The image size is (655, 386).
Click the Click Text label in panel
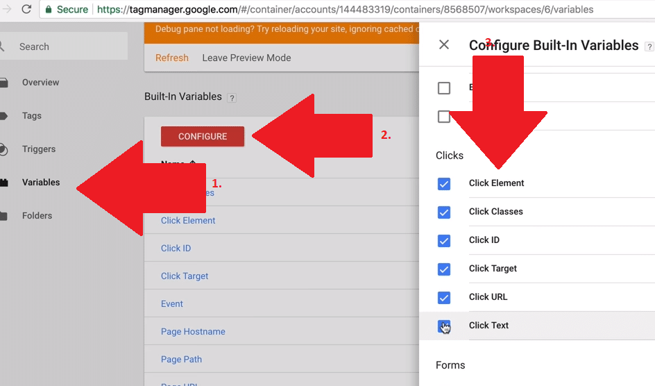pos(488,325)
